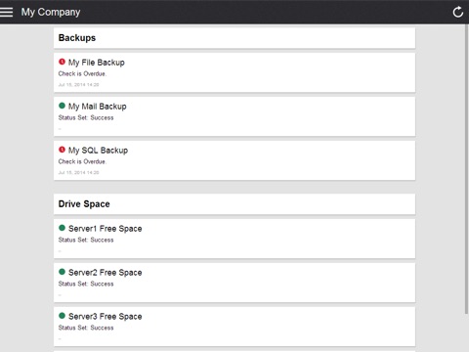Click the green dot for Server3 Free Space
Image resolution: width=469 pixels, height=352 pixels.
(62, 316)
